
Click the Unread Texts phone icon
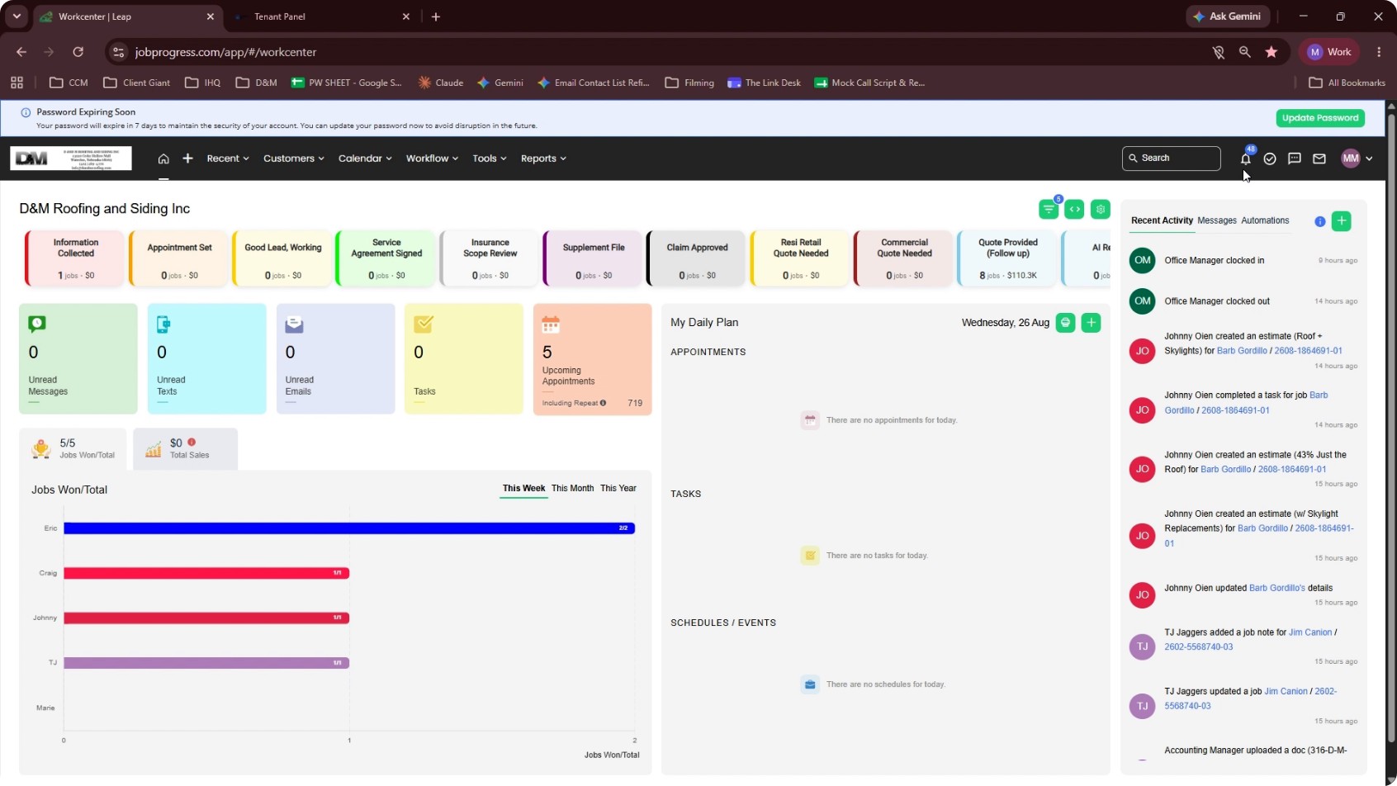(x=163, y=324)
